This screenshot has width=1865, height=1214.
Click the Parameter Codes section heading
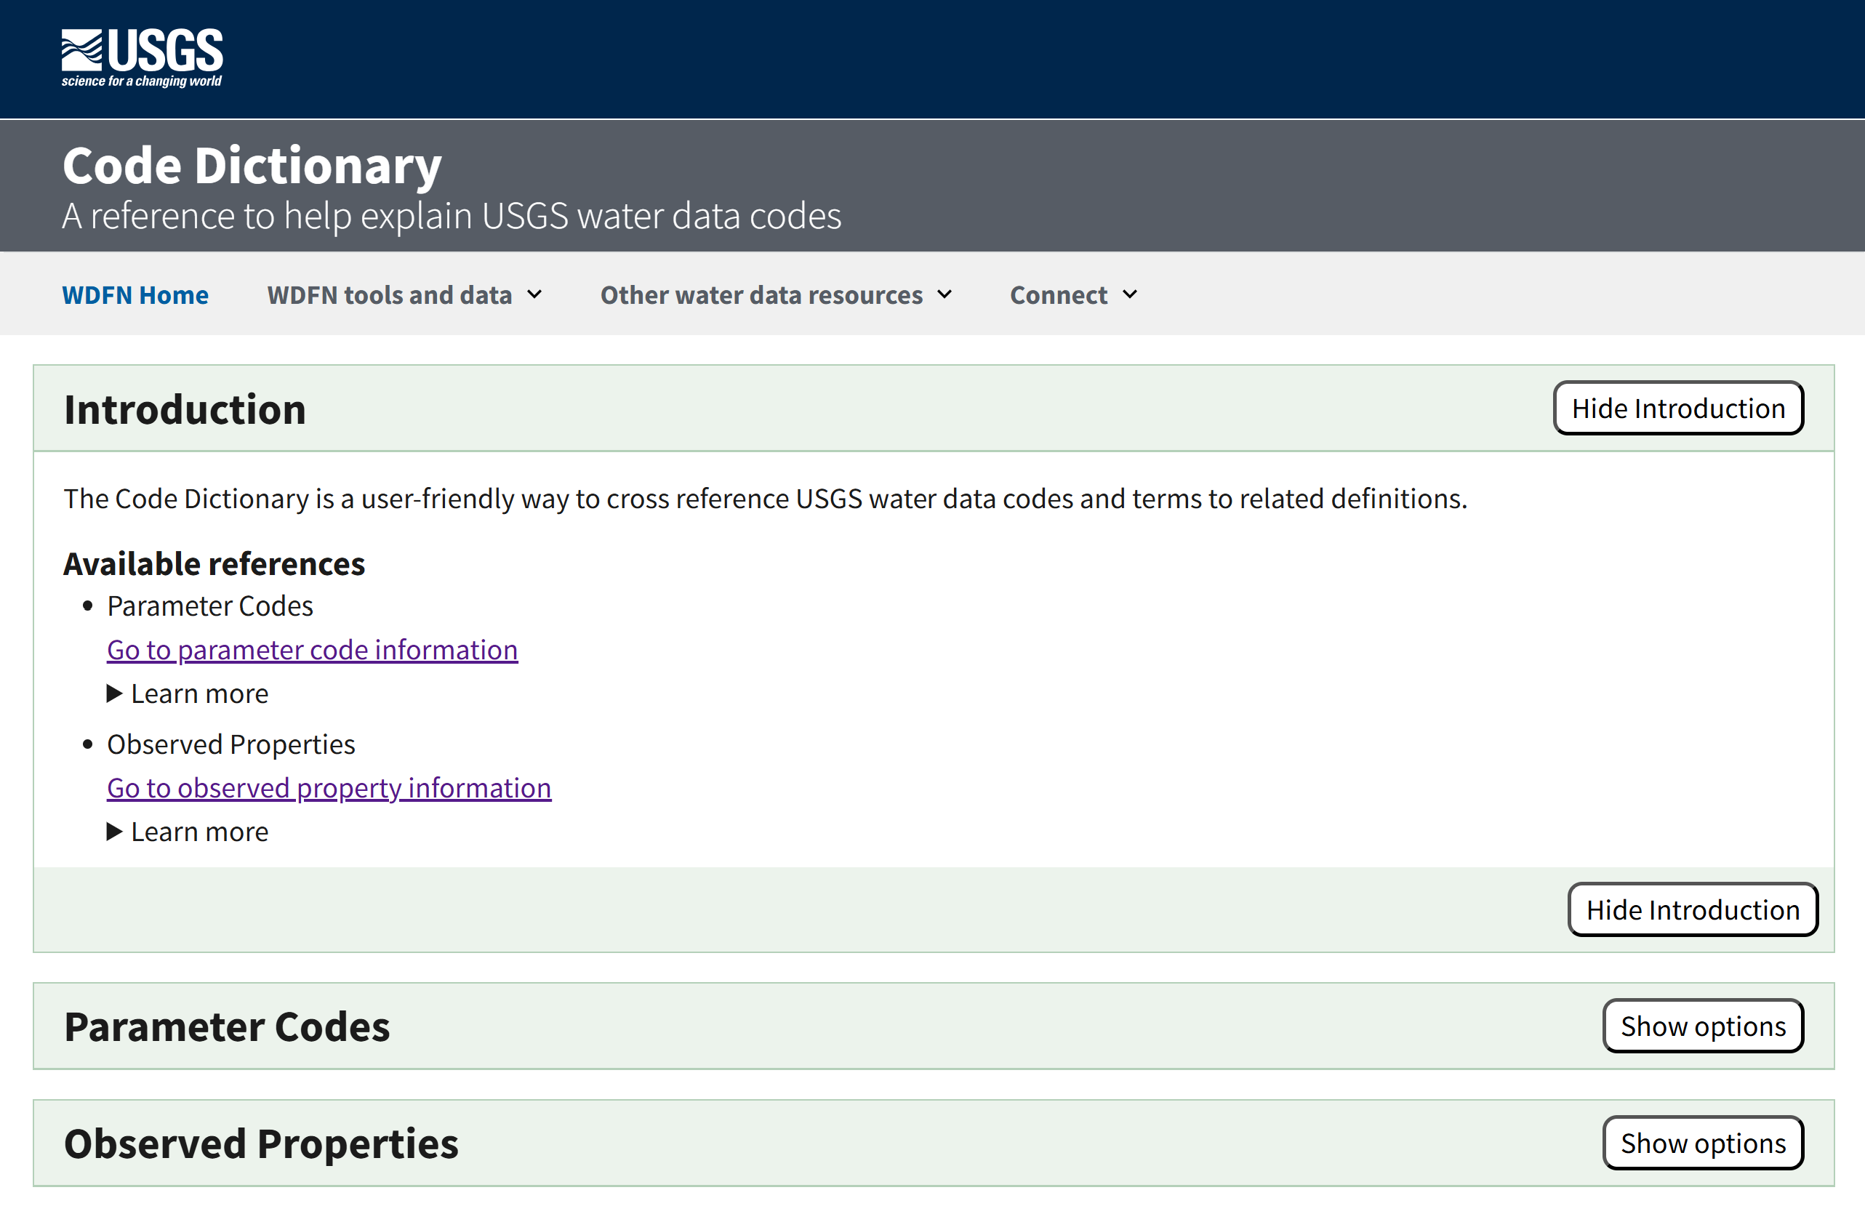click(x=228, y=1026)
